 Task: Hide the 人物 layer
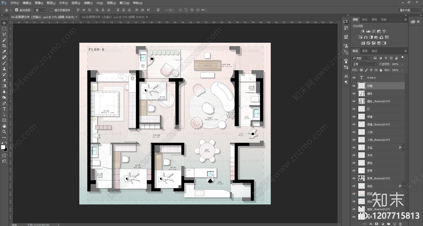coord(354,132)
